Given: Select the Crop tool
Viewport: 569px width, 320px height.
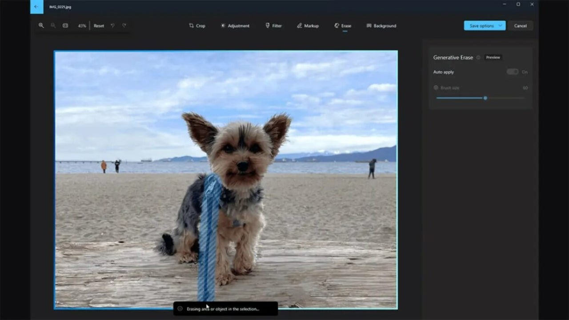Looking at the screenshot, I should coord(197,26).
